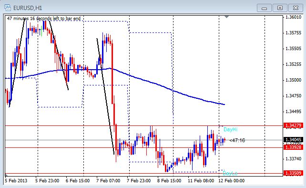Screen dimensions: 306x188
Task: Click the '11 Feb 08:00' time axis label
Action: [x=201, y=180]
